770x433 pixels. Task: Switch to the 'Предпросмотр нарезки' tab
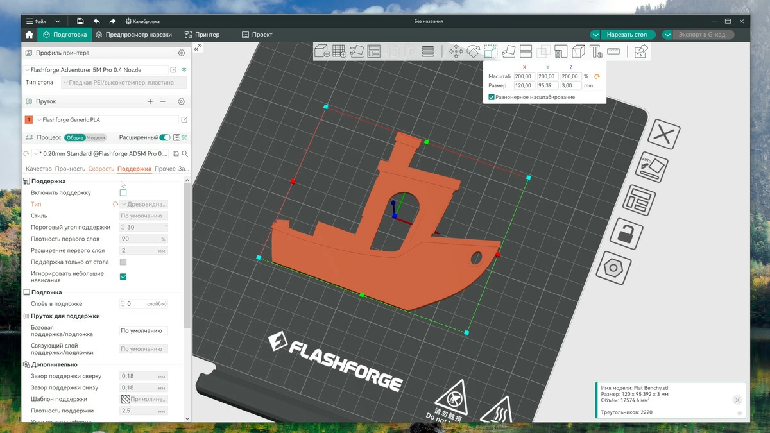(x=133, y=35)
